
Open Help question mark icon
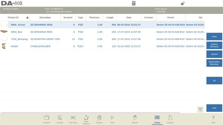[x=213, y=119]
